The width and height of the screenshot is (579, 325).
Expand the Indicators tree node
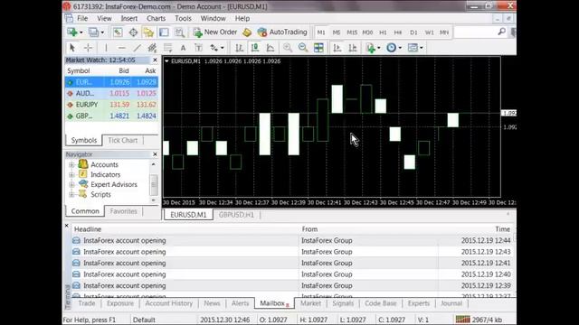click(x=71, y=174)
